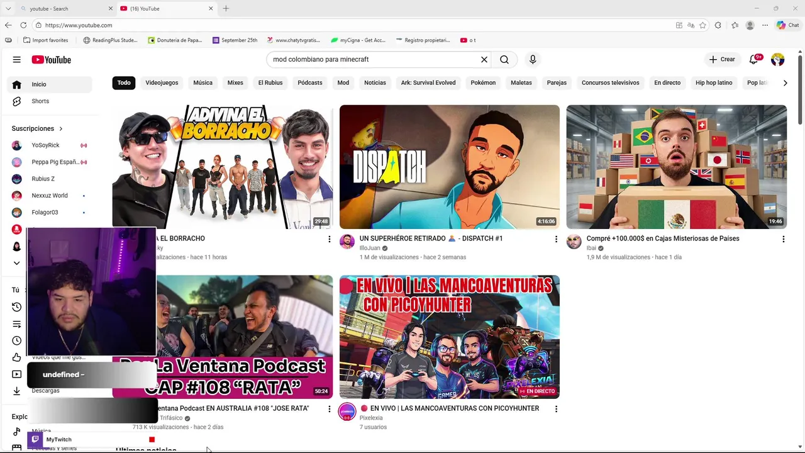
Task: Select the Pokémon filter chip
Action: 483,83
